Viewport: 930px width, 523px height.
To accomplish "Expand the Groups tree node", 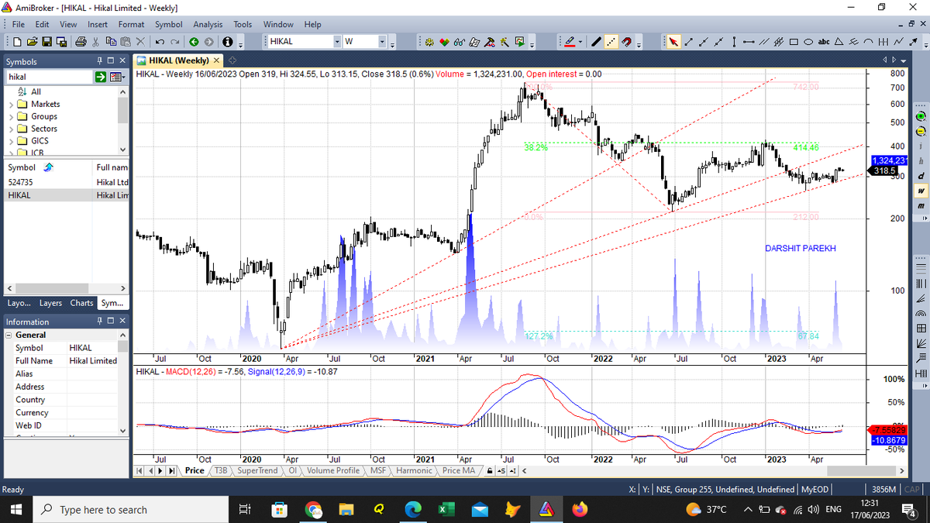I will 10,116.
